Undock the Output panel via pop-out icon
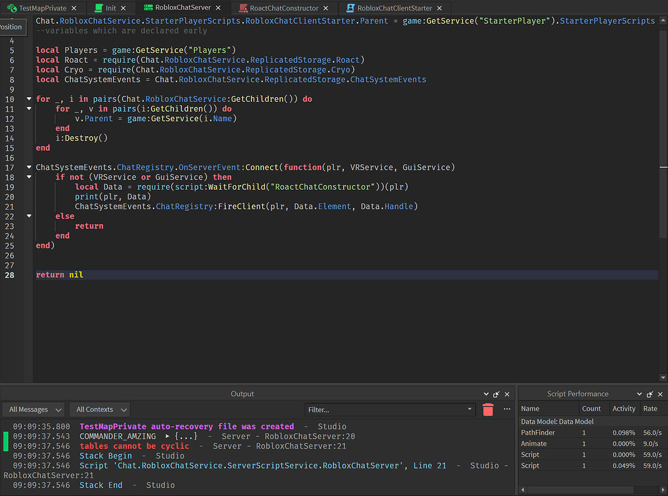This screenshot has width=668, height=496. 497,393
